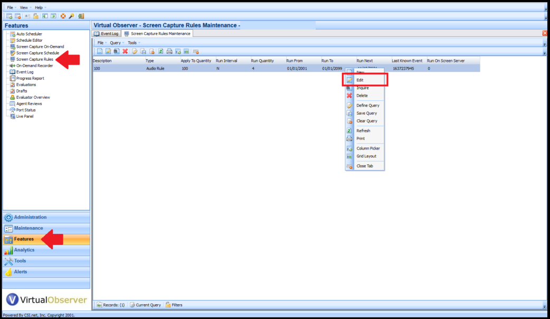The width and height of the screenshot is (550, 319).
Task: Open the main File menu dropdown
Action: (11, 7)
